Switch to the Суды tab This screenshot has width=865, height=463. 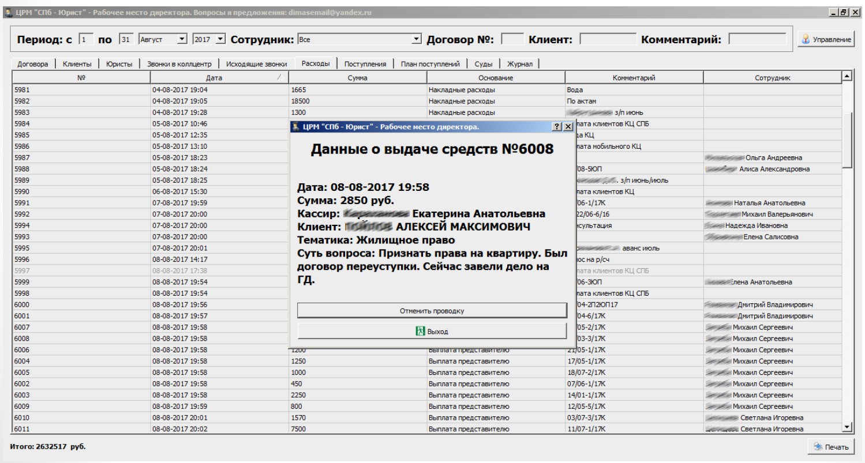[x=484, y=65]
